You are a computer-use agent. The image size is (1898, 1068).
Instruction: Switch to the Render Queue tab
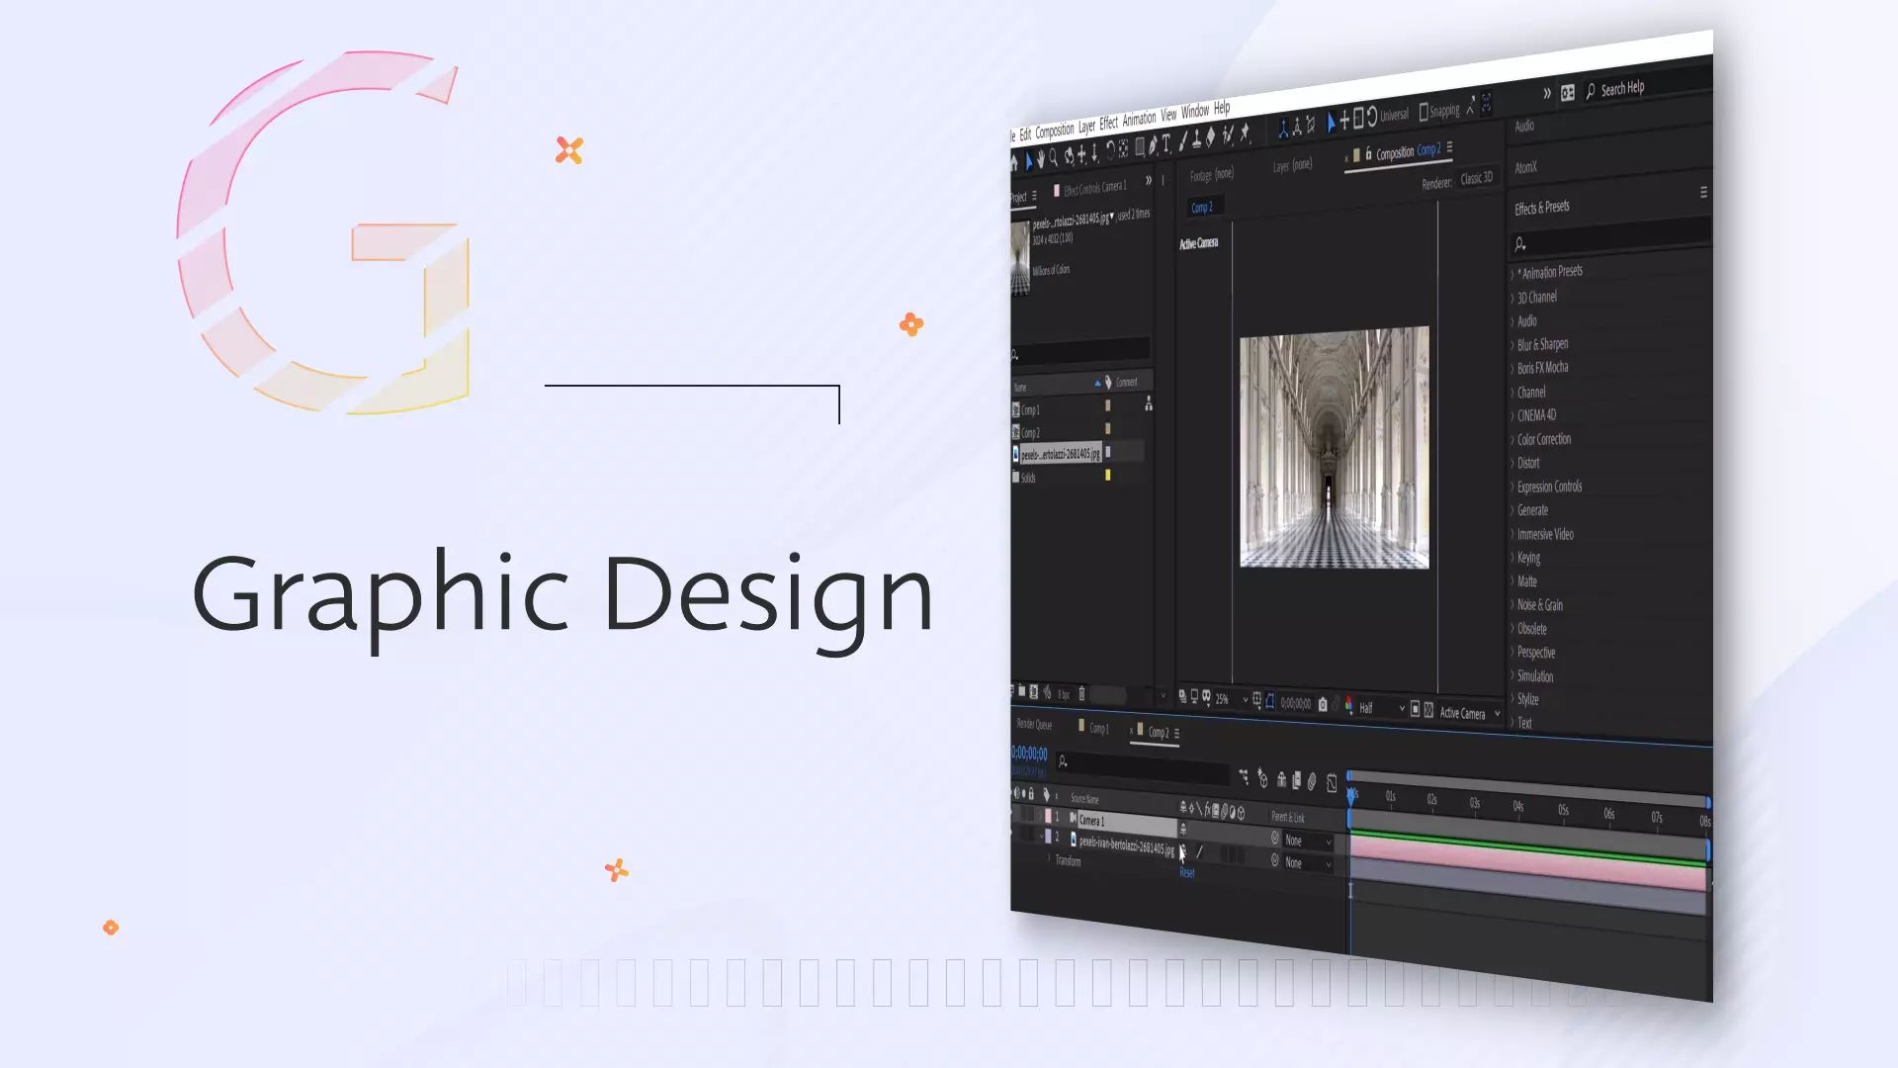[x=1035, y=724]
